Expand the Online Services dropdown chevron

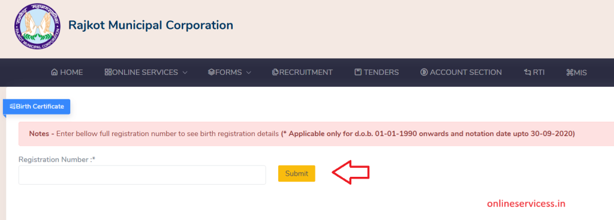coord(185,73)
